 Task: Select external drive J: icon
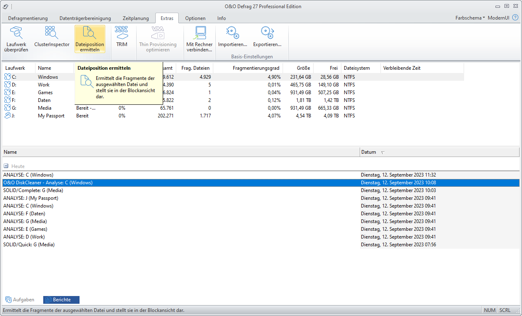pyautogui.click(x=8, y=115)
